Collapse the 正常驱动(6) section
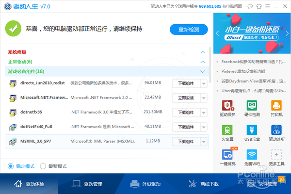 click(203, 62)
